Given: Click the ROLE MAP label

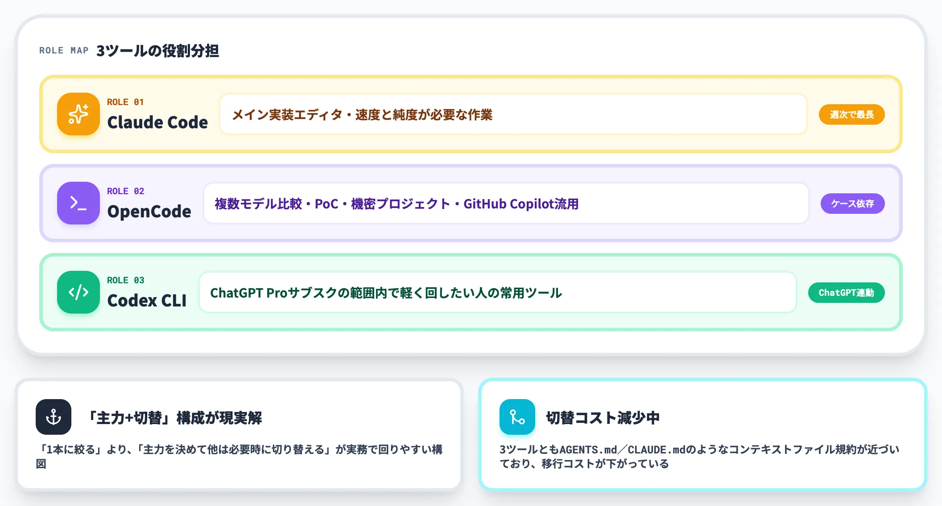Looking at the screenshot, I should pyautogui.click(x=64, y=50).
